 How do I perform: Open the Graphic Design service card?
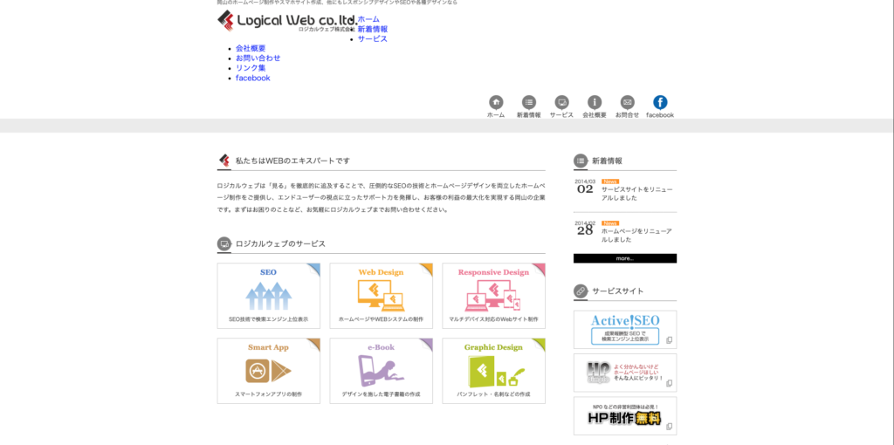pyautogui.click(x=494, y=371)
